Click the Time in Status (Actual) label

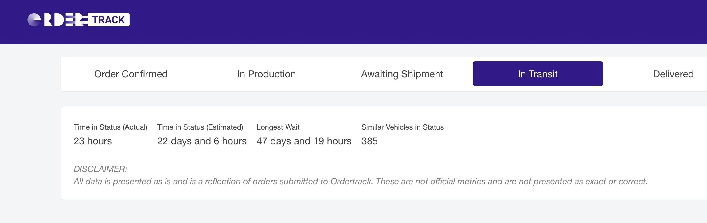[x=110, y=127]
